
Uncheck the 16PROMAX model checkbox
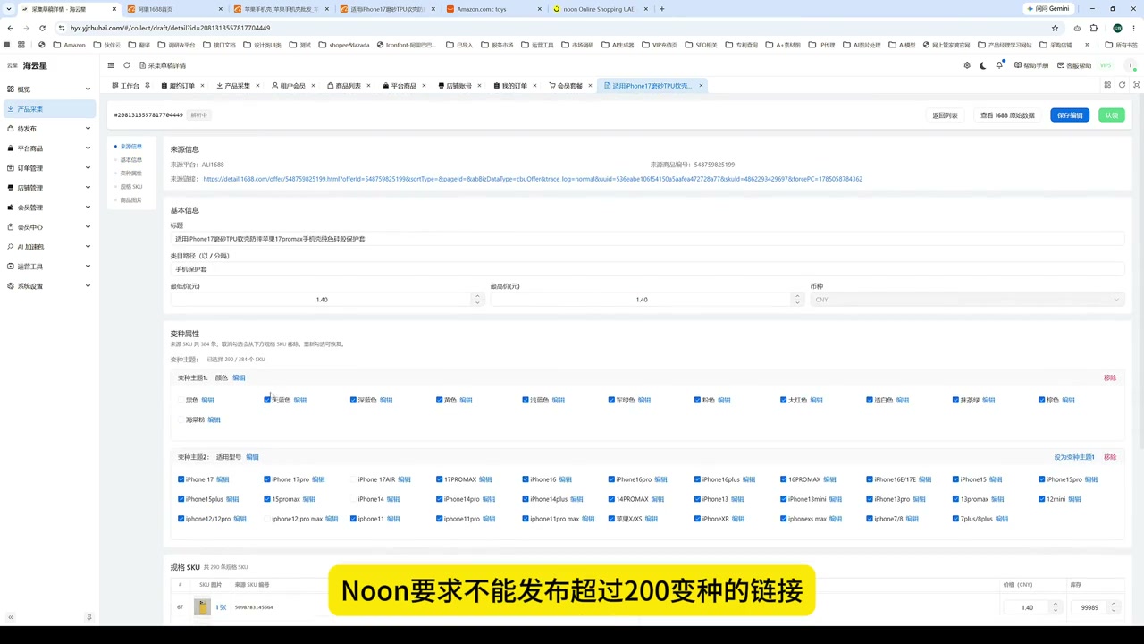coord(783,479)
